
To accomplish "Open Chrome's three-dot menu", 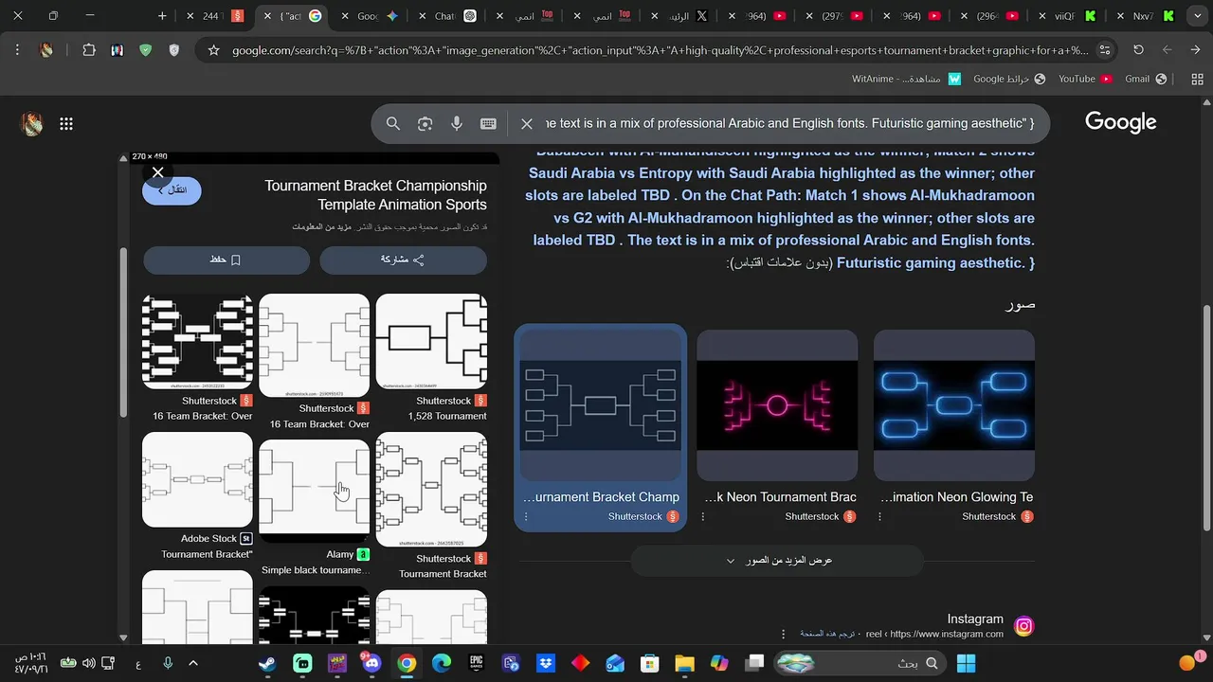I will tap(17, 50).
